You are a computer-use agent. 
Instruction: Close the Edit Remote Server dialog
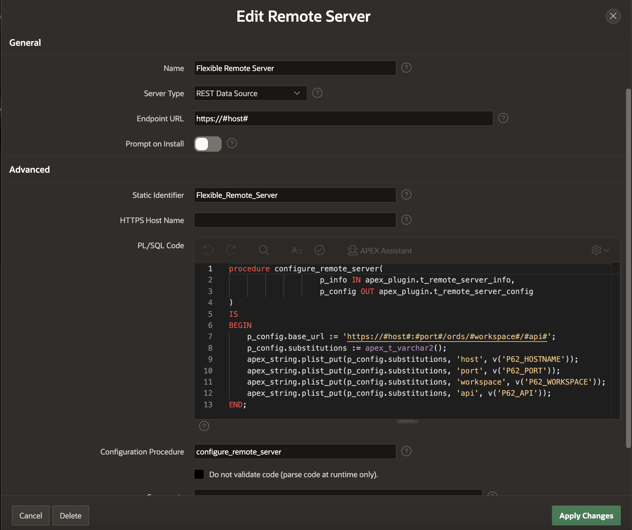tap(613, 16)
